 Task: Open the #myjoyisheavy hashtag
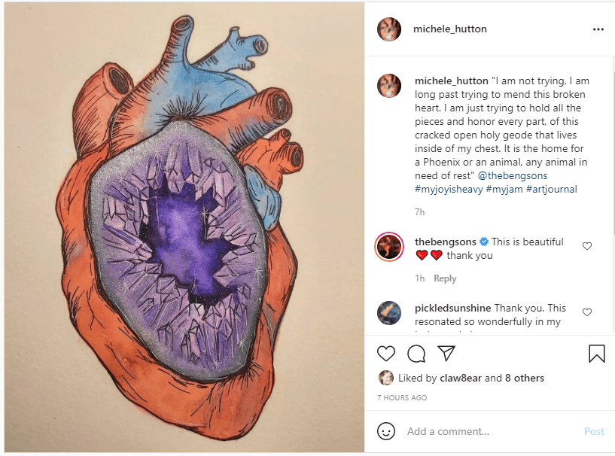click(449, 190)
